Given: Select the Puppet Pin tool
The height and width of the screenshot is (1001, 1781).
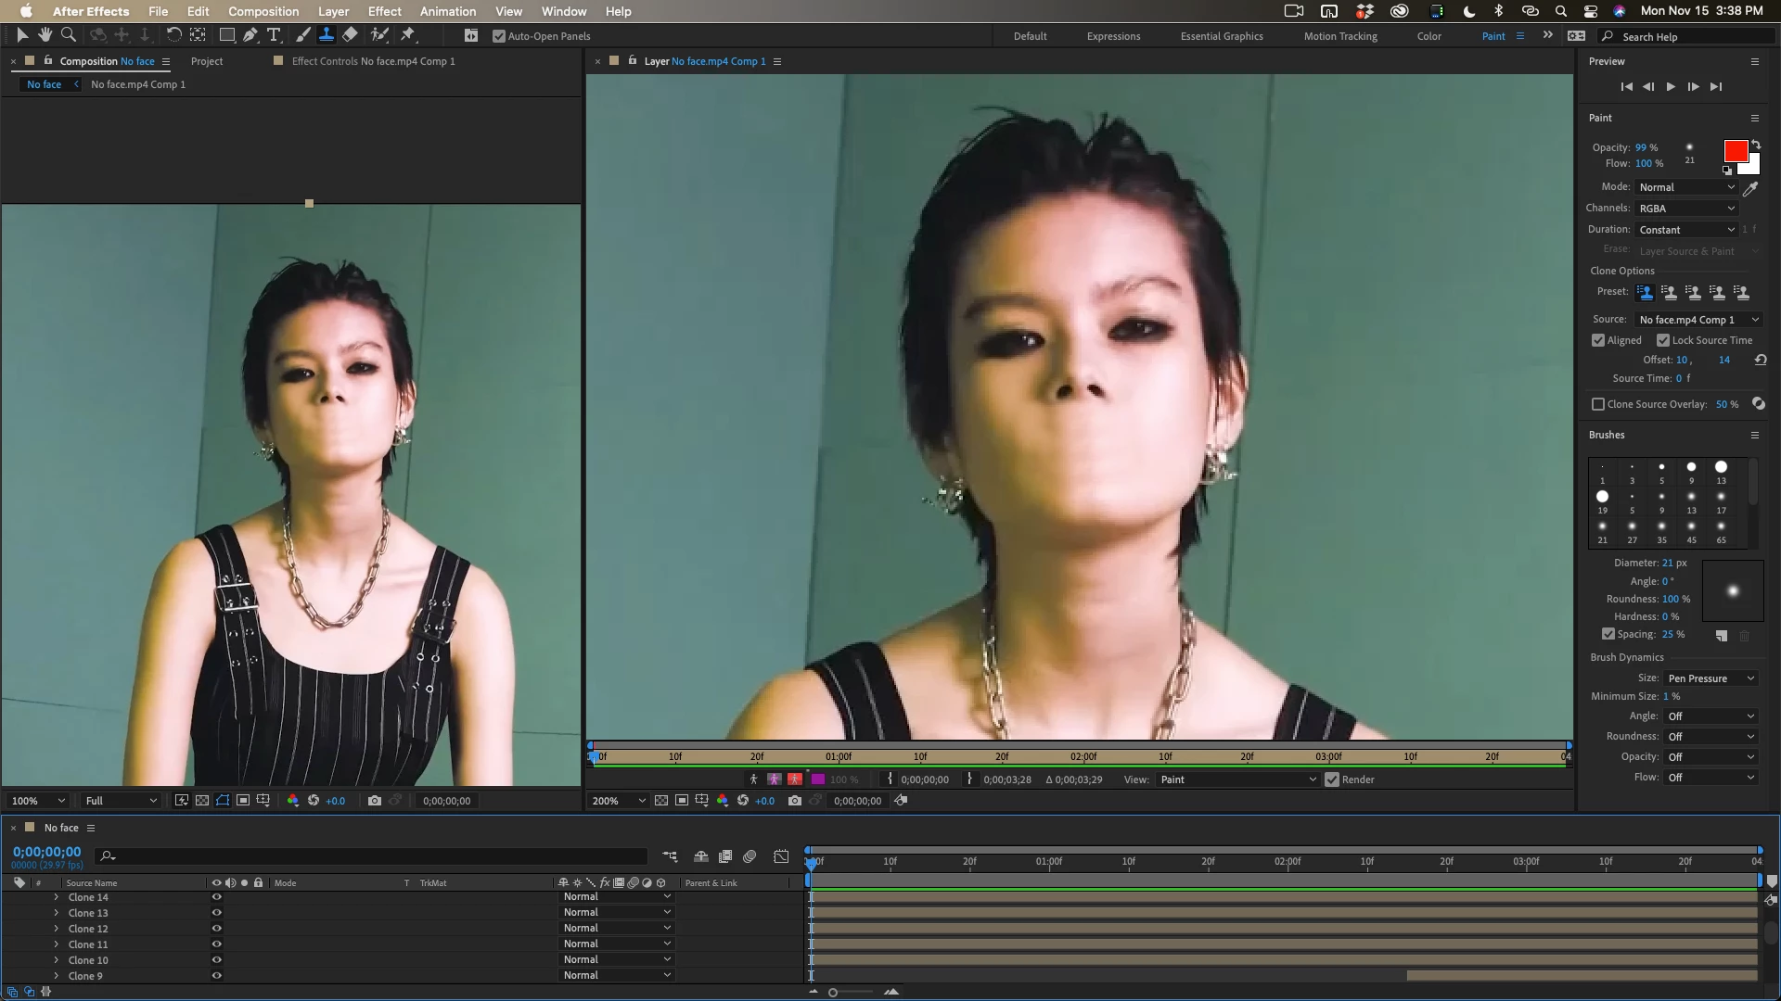Looking at the screenshot, I should [x=408, y=35].
